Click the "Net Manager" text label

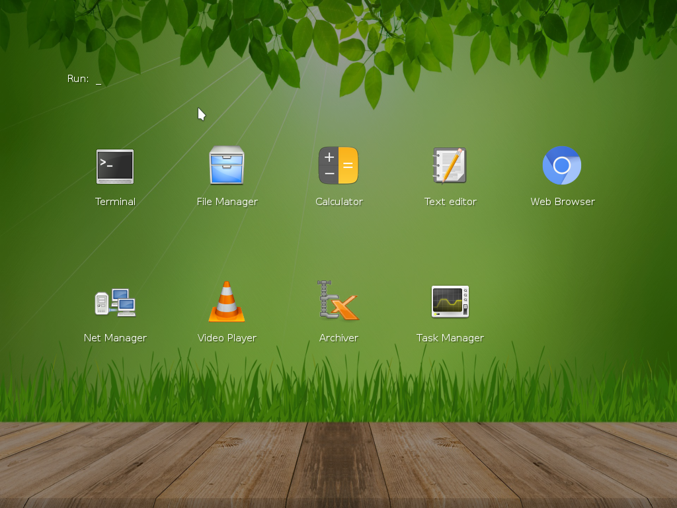click(115, 338)
